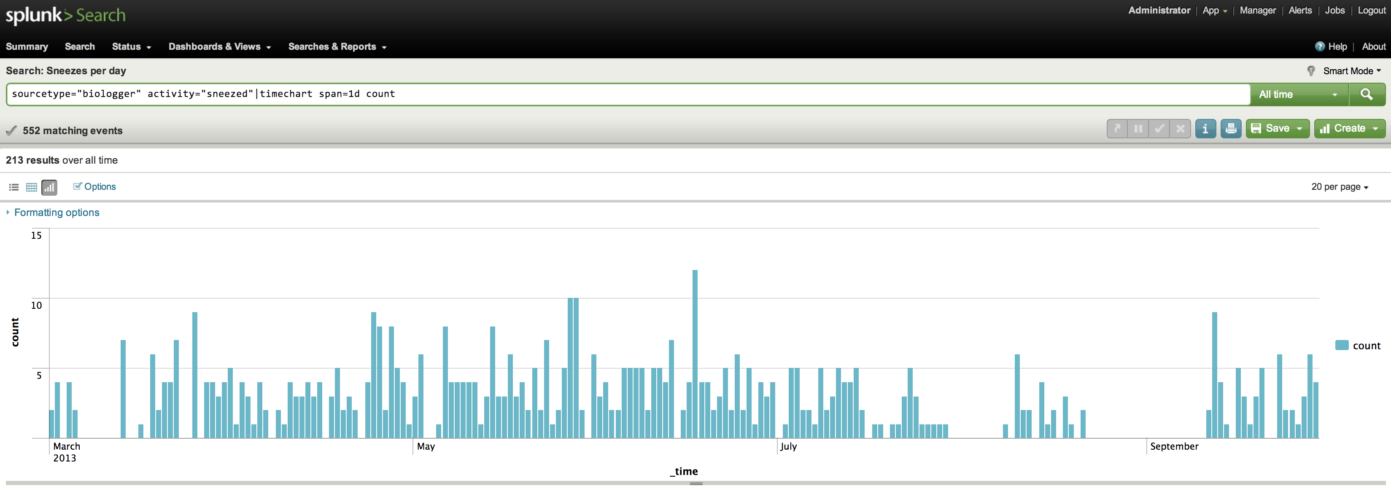Viewport: 1391px width, 491px height.
Task: Click the pause search job icon
Action: click(x=1138, y=129)
